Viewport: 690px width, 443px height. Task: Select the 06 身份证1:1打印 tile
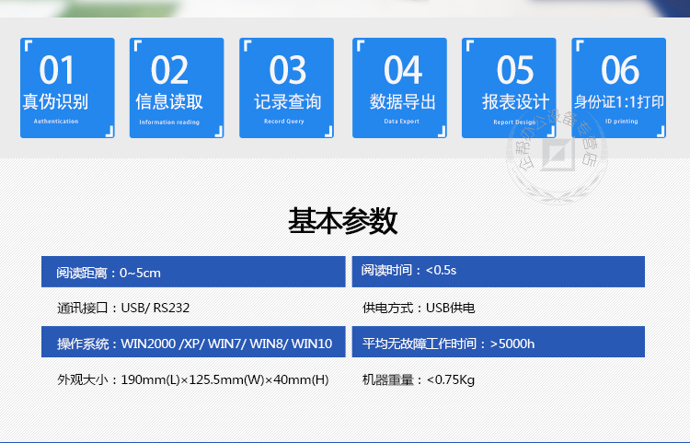pyautogui.click(x=618, y=87)
